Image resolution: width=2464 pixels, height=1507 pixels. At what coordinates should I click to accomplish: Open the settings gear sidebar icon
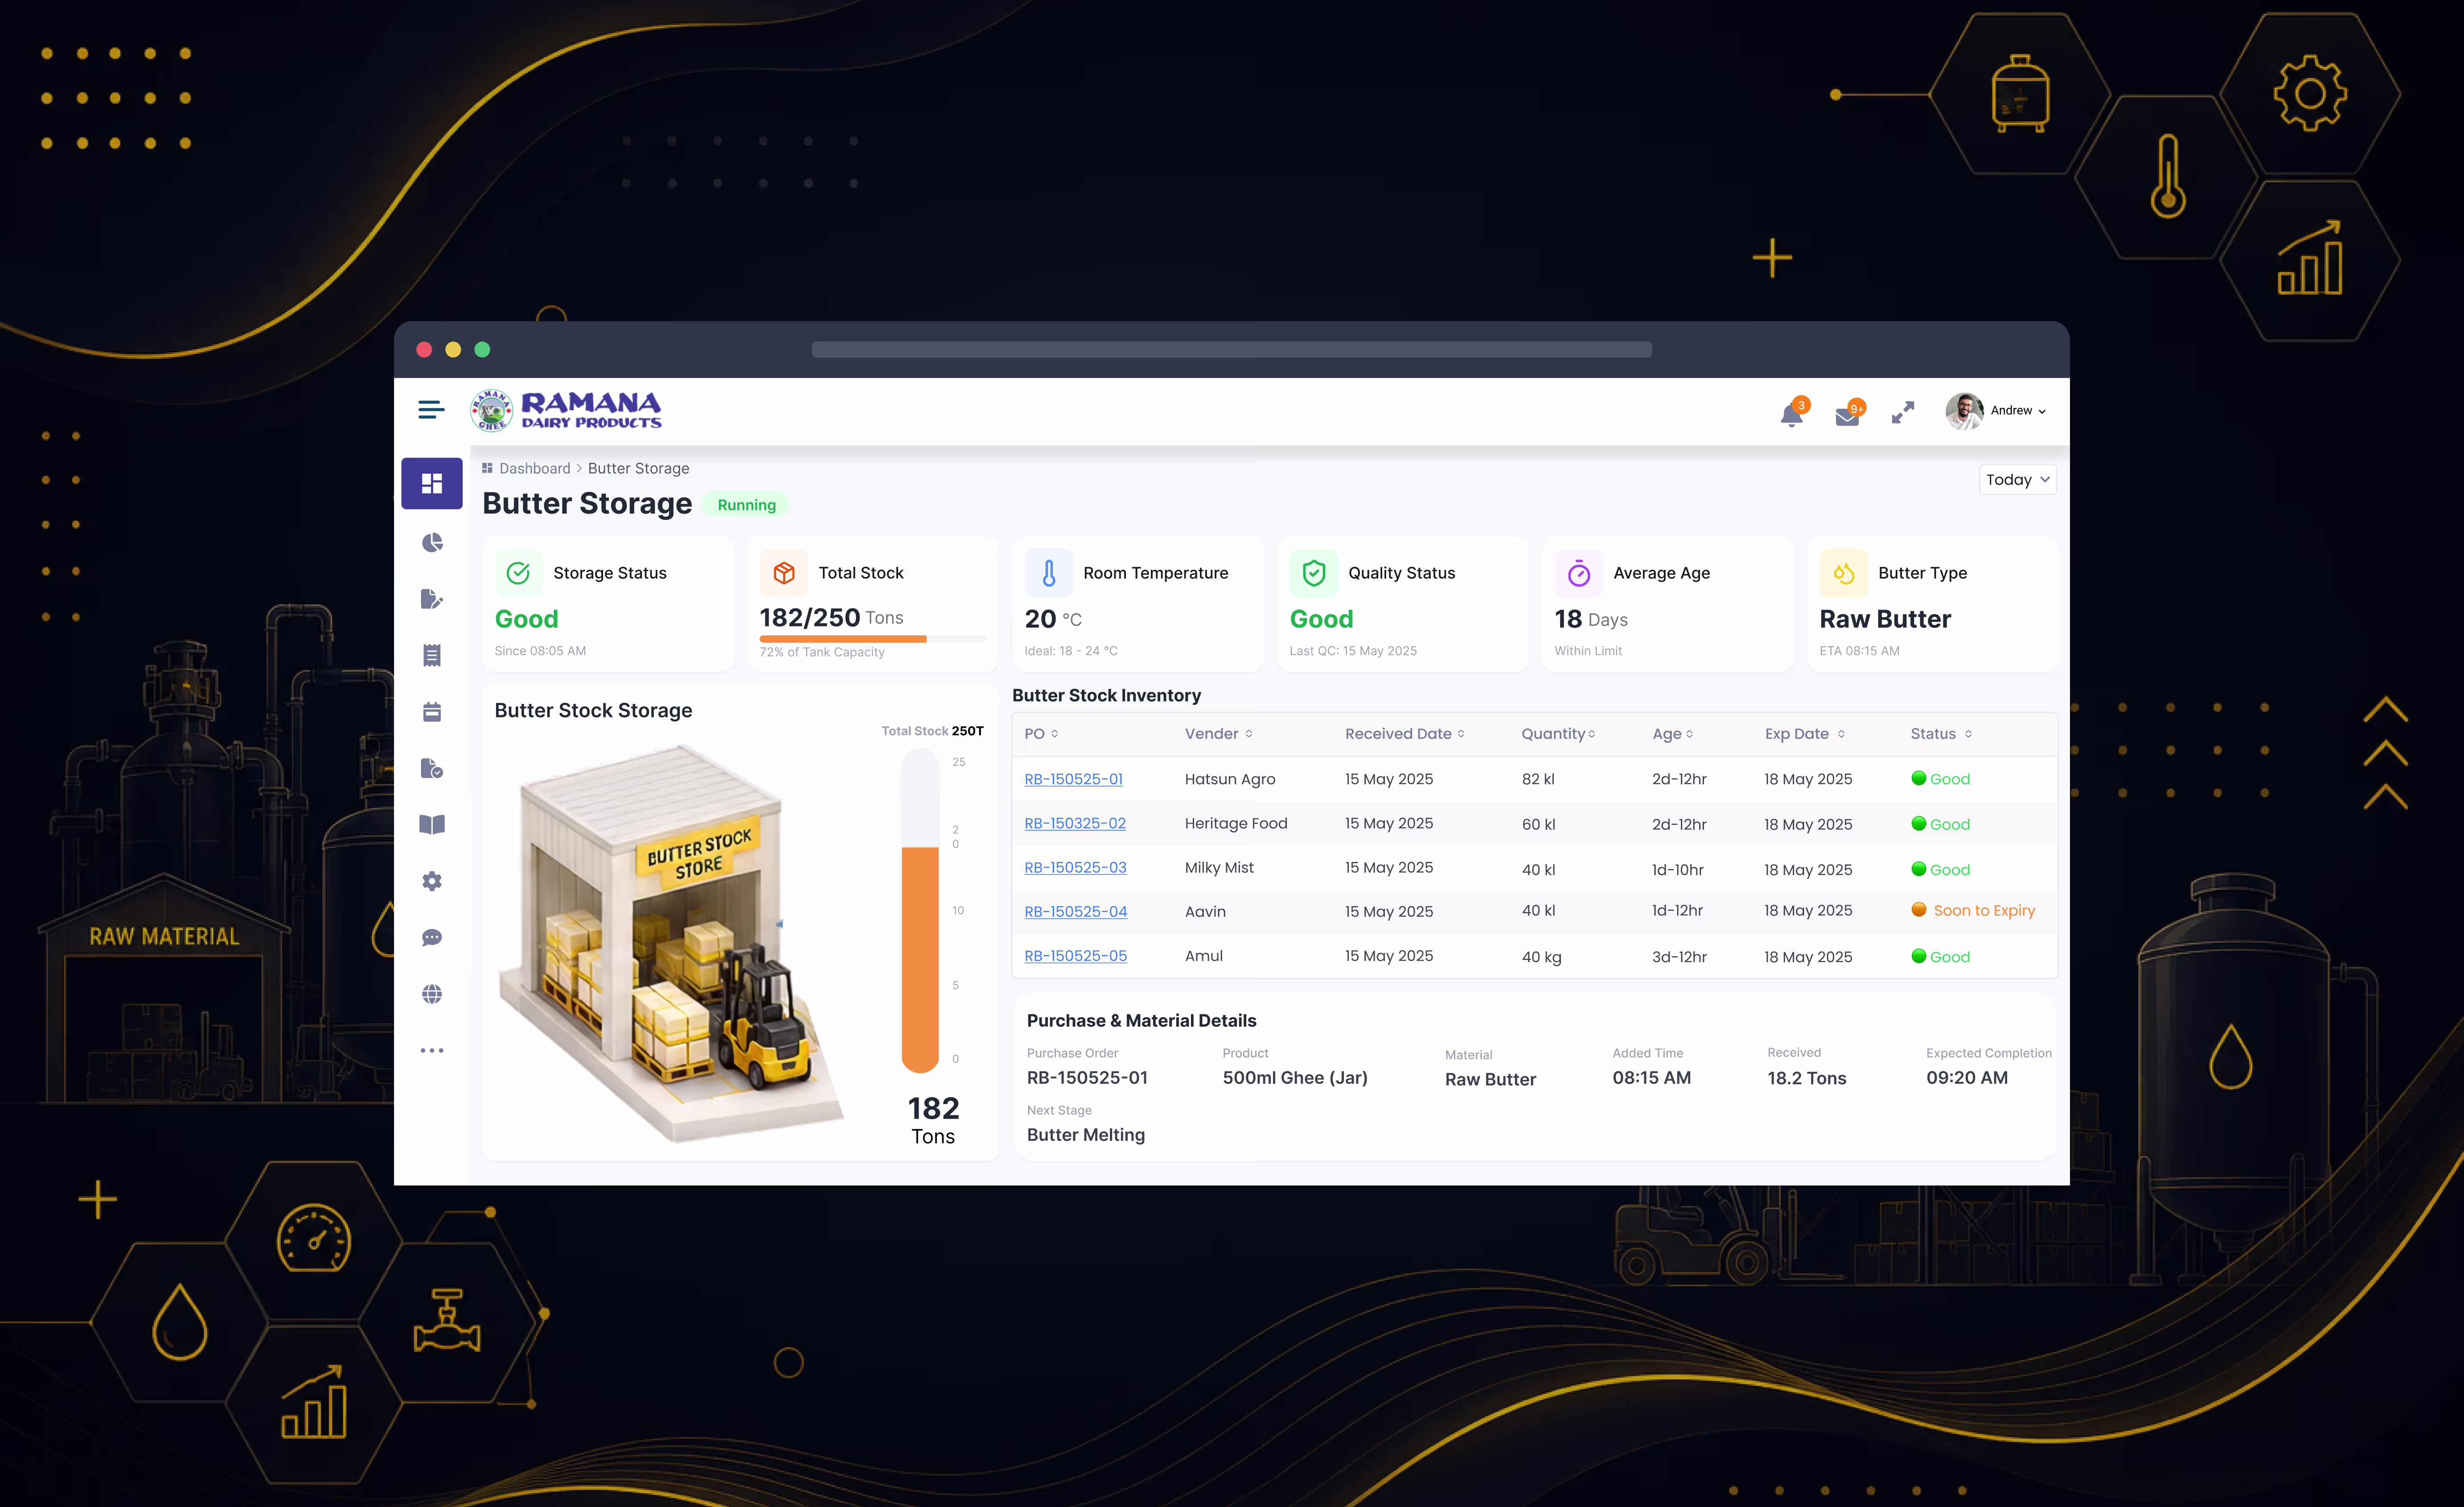tap(432, 881)
